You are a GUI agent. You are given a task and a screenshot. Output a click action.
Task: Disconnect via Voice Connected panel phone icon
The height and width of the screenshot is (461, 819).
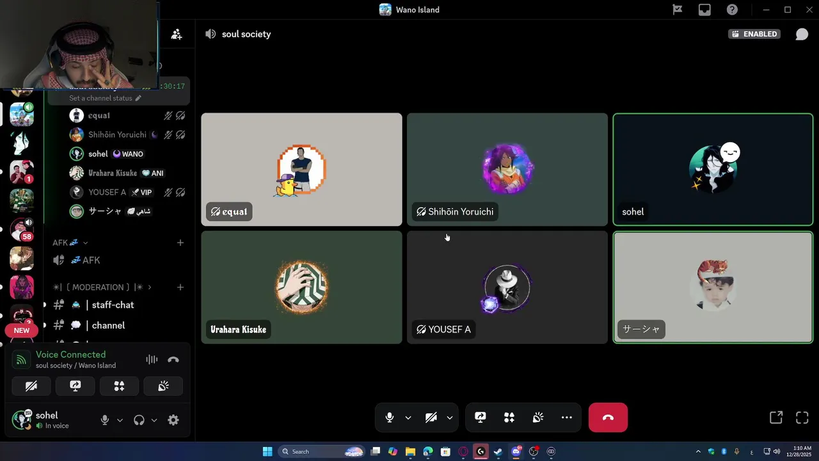click(173, 360)
